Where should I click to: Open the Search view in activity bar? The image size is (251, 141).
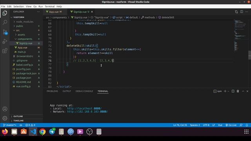point(5,22)
